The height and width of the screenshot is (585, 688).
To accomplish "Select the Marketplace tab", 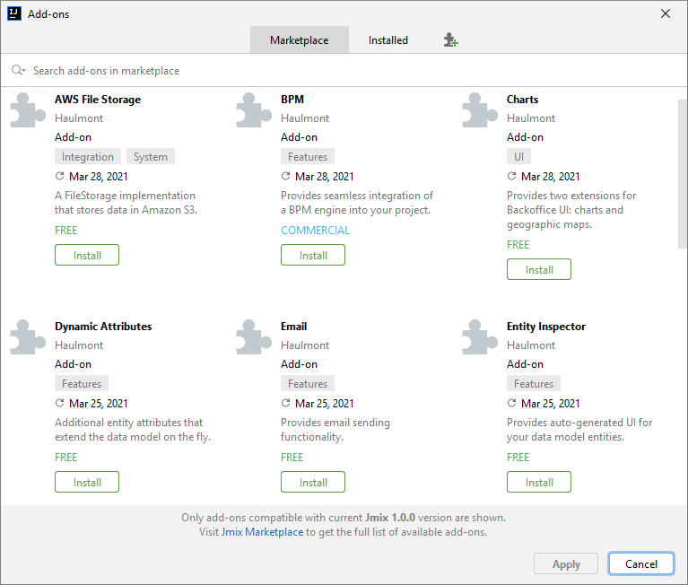I will click(299, 40).
